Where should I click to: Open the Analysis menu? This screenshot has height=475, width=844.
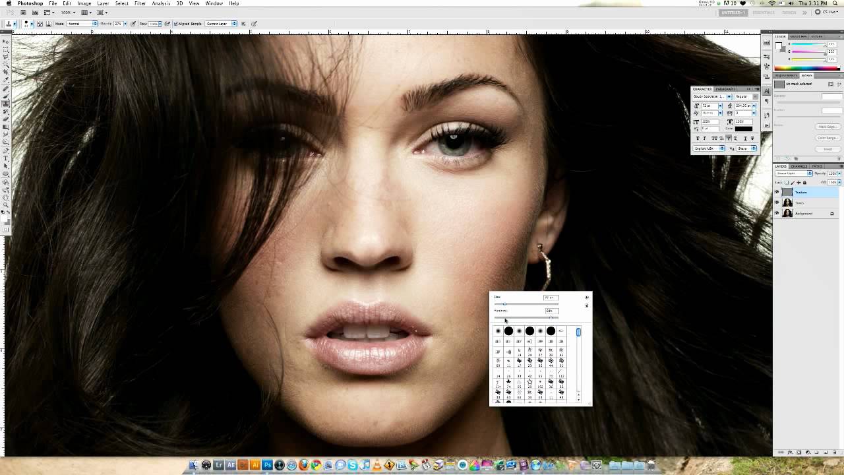click(161, 3)
